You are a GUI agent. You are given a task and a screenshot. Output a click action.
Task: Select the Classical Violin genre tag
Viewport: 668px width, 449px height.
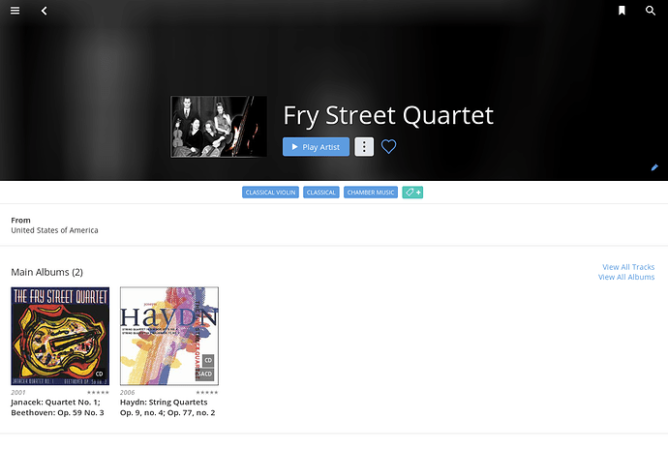pos(270,193)
